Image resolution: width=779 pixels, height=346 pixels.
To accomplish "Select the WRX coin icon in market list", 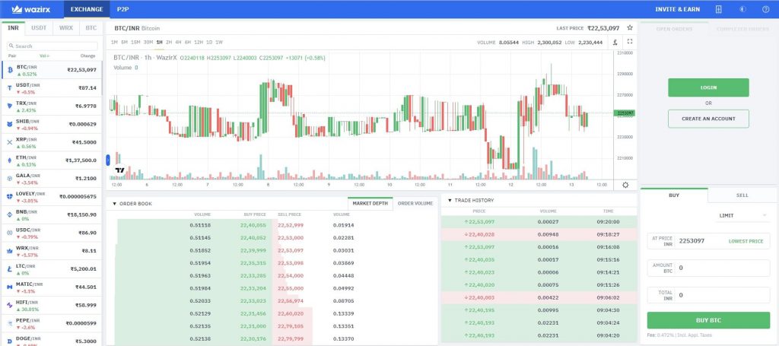I will 9,251.
